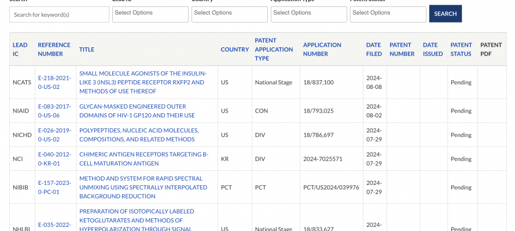The image size is (515, 231).
Task: Open the Country filter dropdown
Action: coord(229,13)
